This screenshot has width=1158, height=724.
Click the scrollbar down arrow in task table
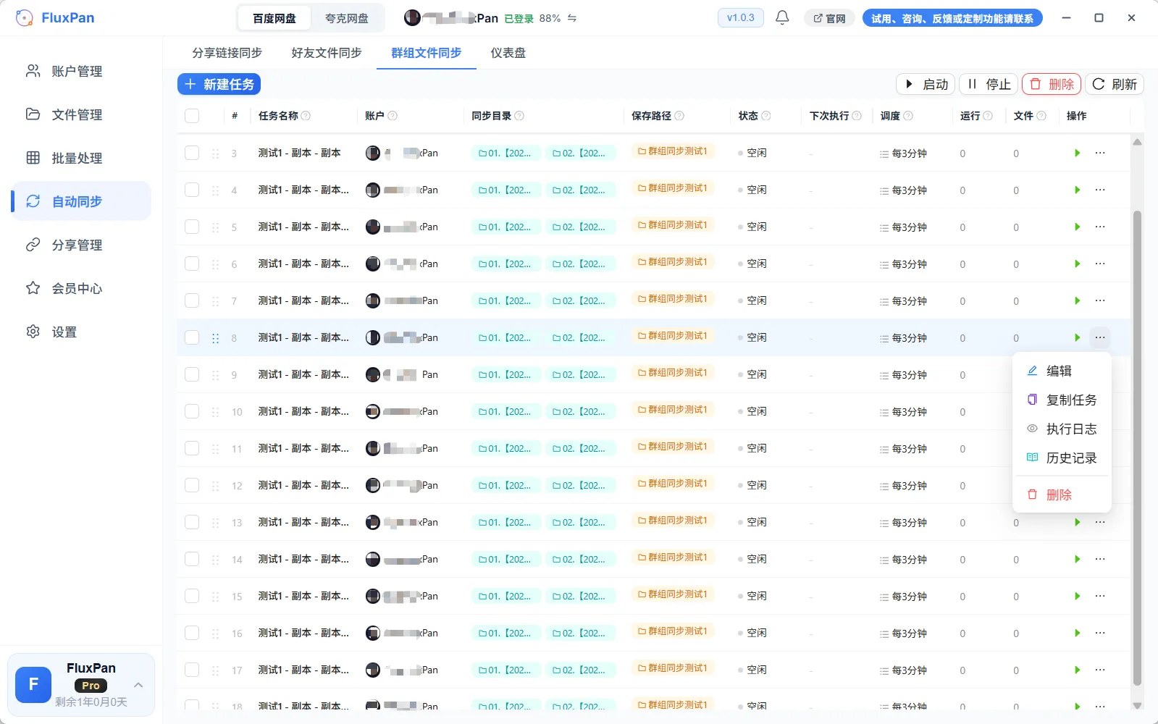[1137, 705]
